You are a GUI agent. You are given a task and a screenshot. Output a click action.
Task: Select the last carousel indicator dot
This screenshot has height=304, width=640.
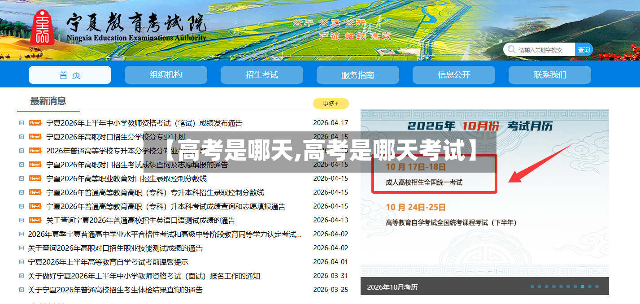tap(597, 287)
